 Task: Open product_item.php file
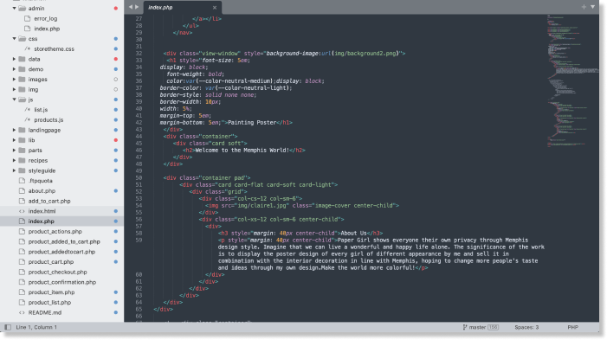coord(51,292)
